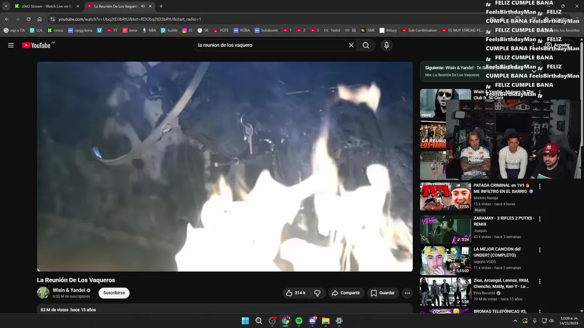Open File Explorer from the taskbar

pyautogui.click(x=326, y=321)
